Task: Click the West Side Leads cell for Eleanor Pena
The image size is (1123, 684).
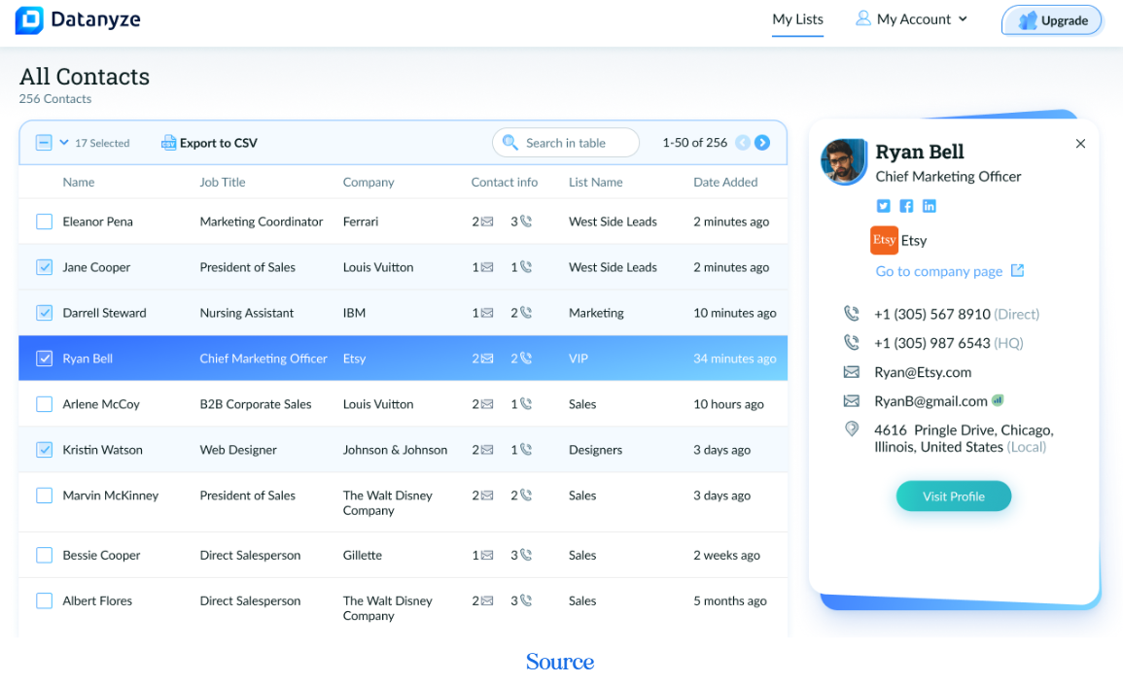Action: (613, 222)
